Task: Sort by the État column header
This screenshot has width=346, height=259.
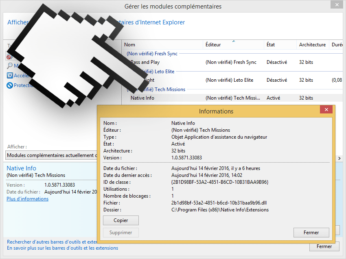Action: pos(280,45)
